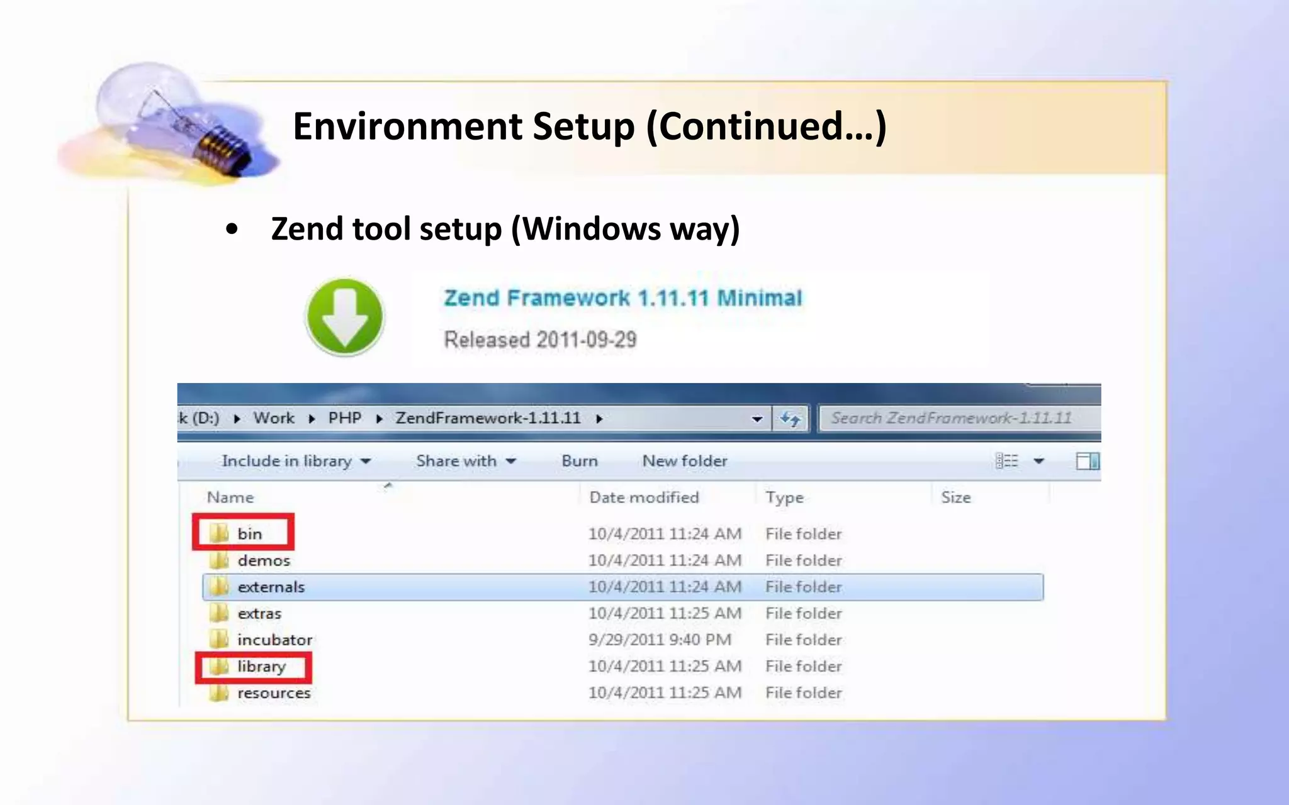Click the library folder icon
The image size is (1289, 805).
(x=219, y=666)
